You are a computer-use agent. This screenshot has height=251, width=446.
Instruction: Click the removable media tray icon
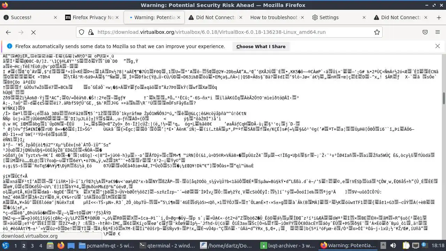(383, 245)
